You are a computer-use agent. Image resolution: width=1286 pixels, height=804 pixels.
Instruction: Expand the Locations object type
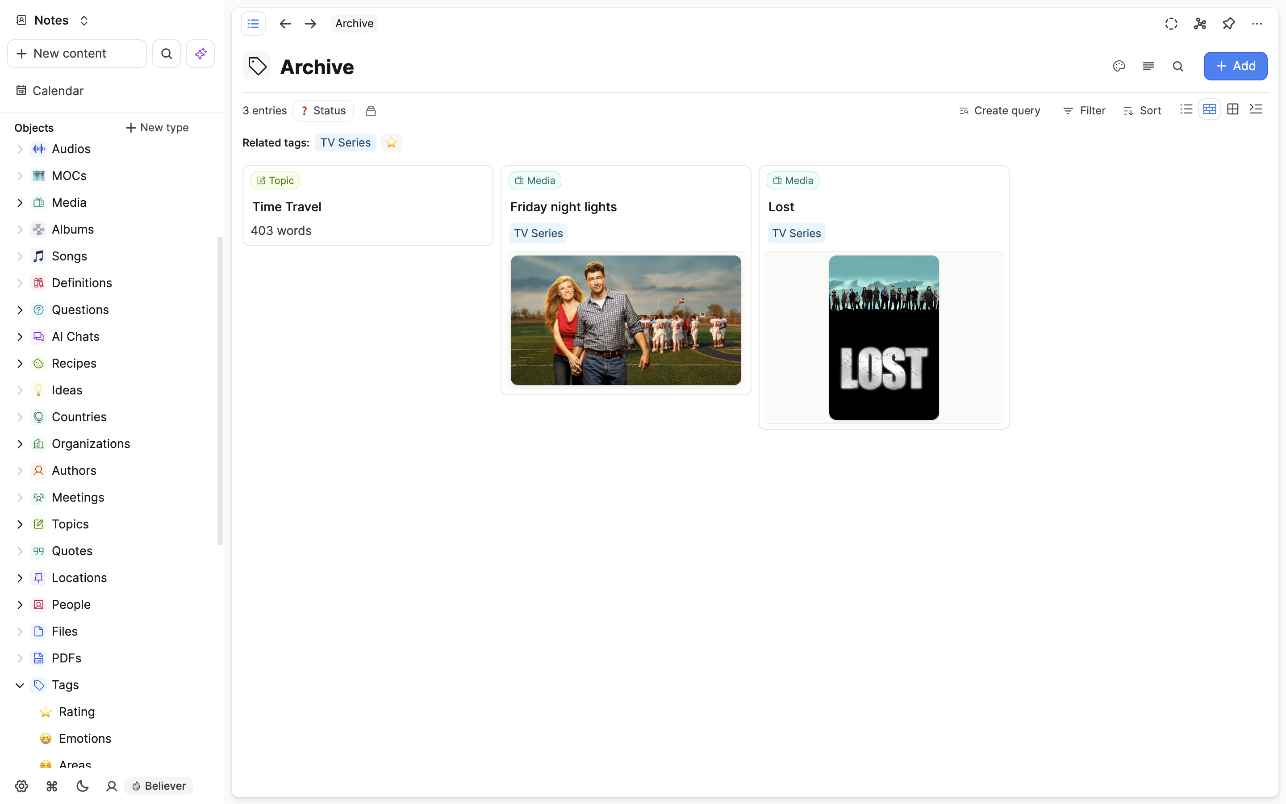tap(20, 578)
